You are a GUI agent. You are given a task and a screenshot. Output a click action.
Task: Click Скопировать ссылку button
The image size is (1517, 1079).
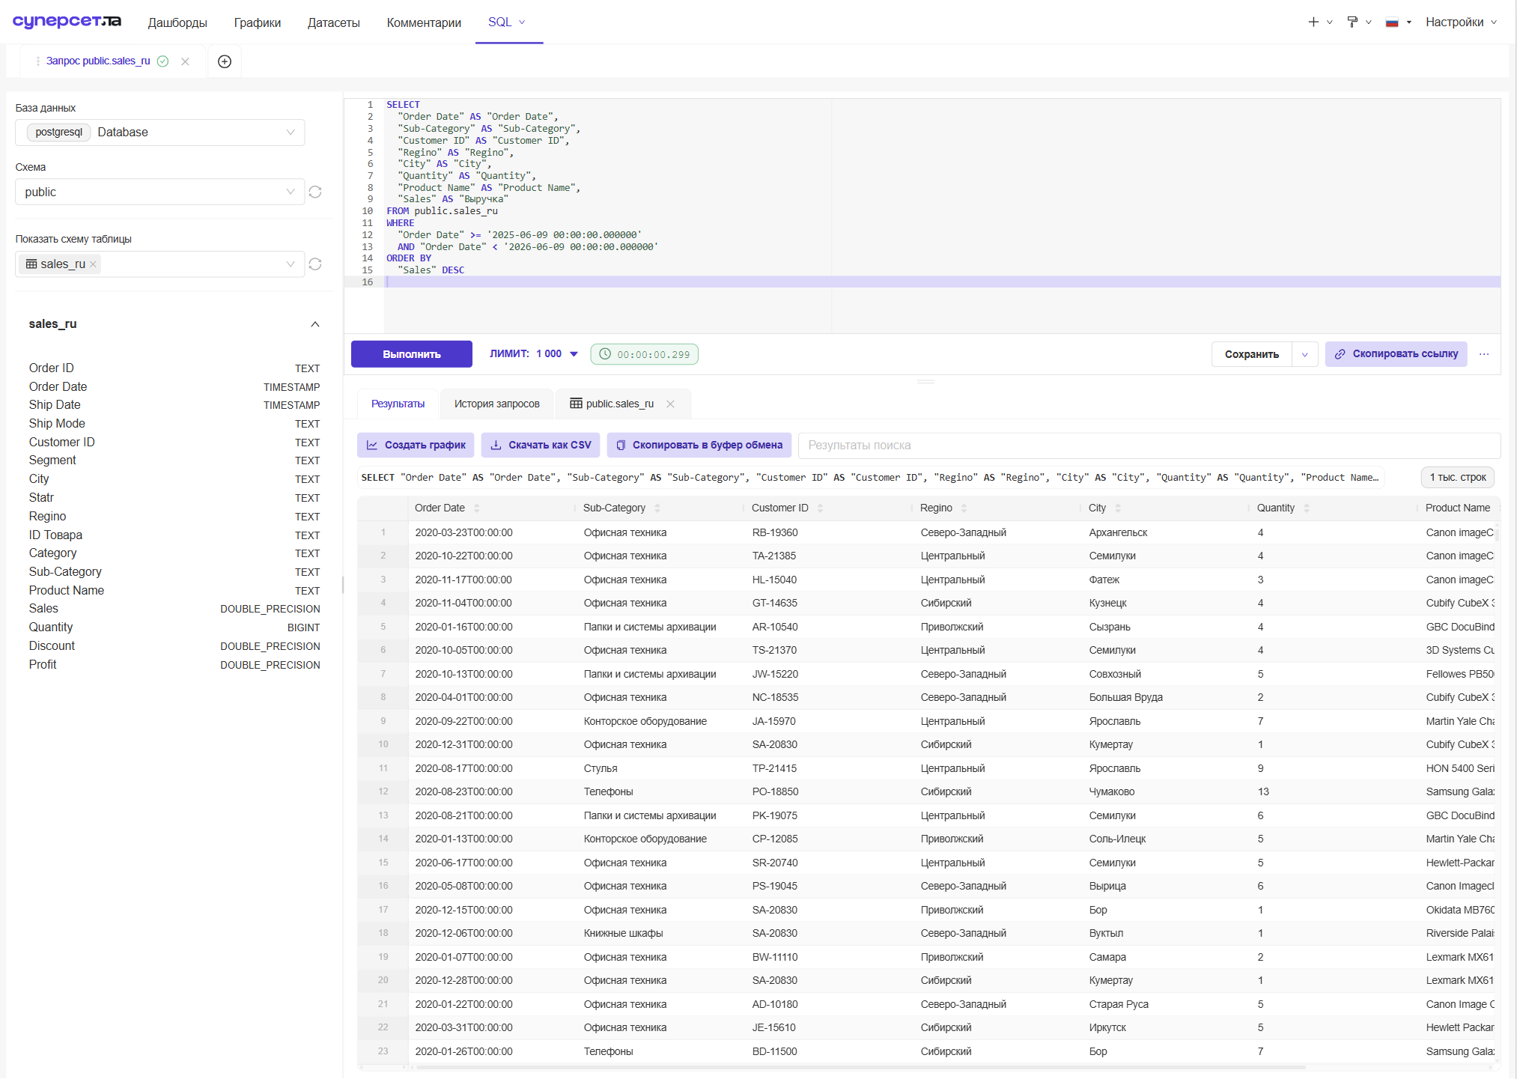coord(1396,354)
